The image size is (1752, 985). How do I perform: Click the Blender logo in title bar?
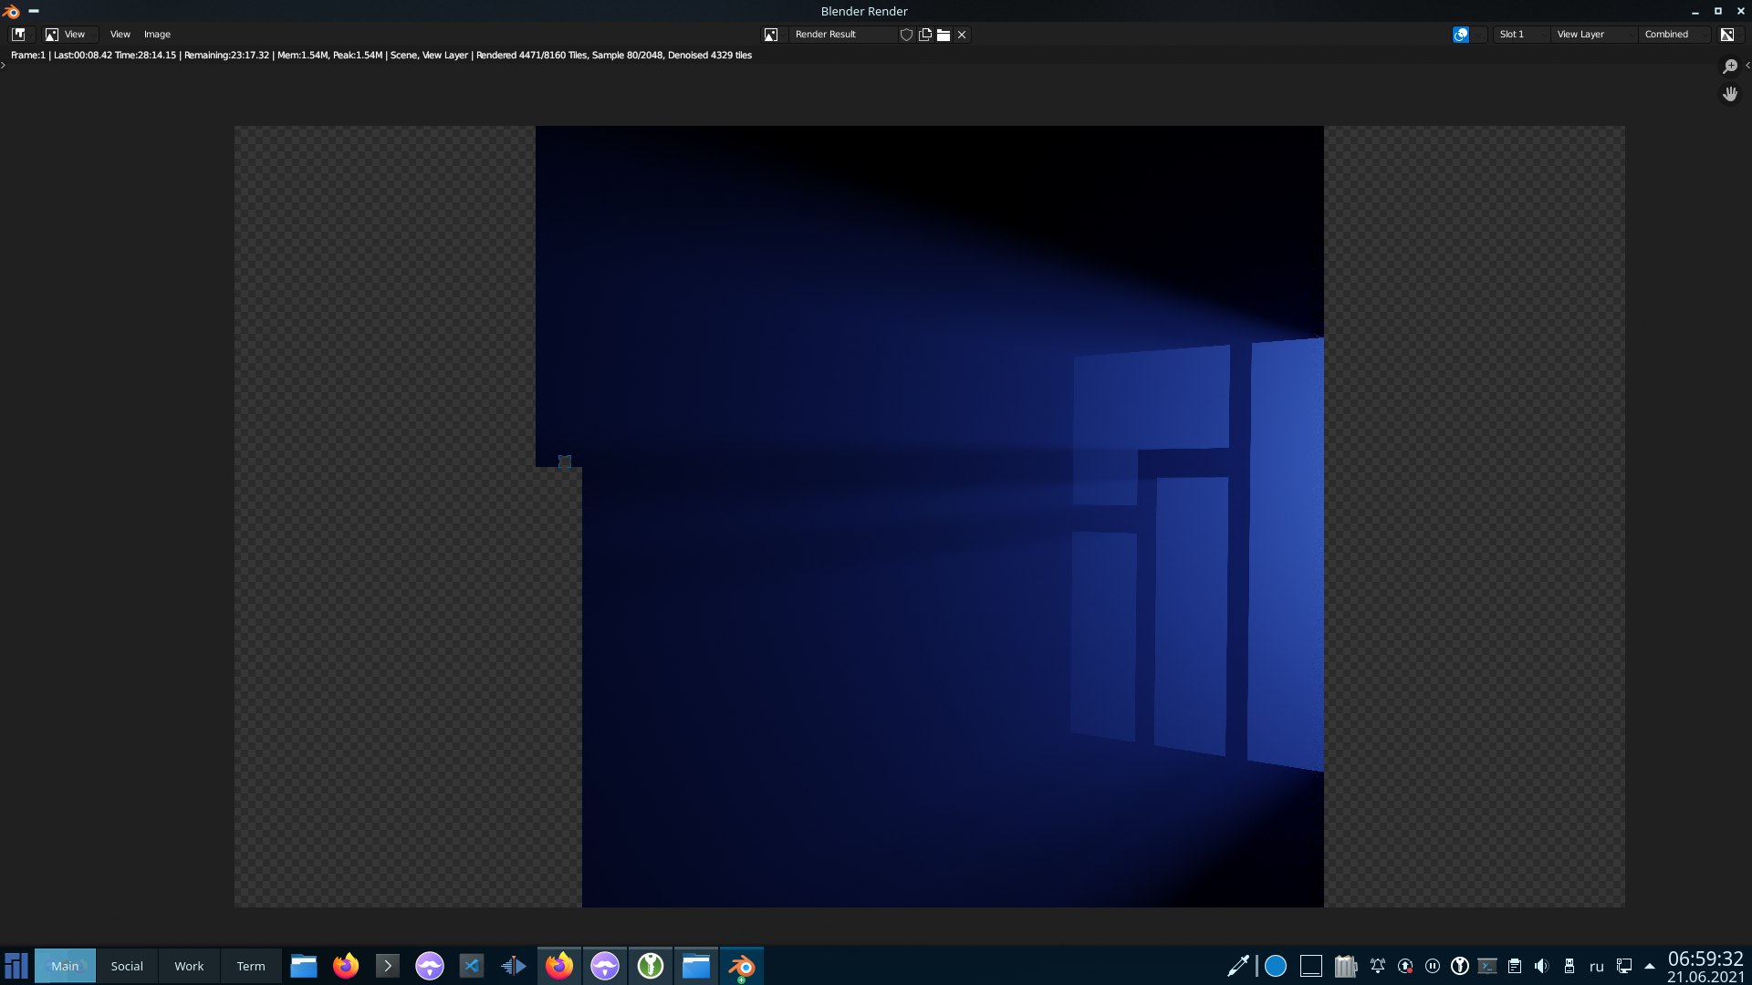point(11,11)
